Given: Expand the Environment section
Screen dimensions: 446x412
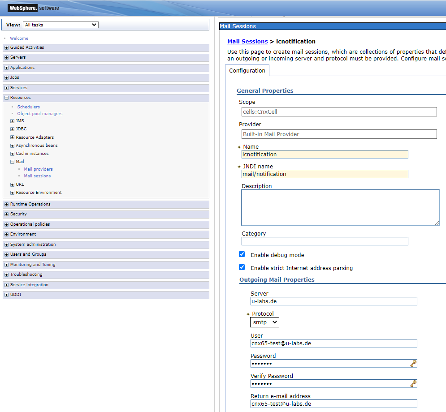Looking at the screenshot, I should tap(7, 234).
